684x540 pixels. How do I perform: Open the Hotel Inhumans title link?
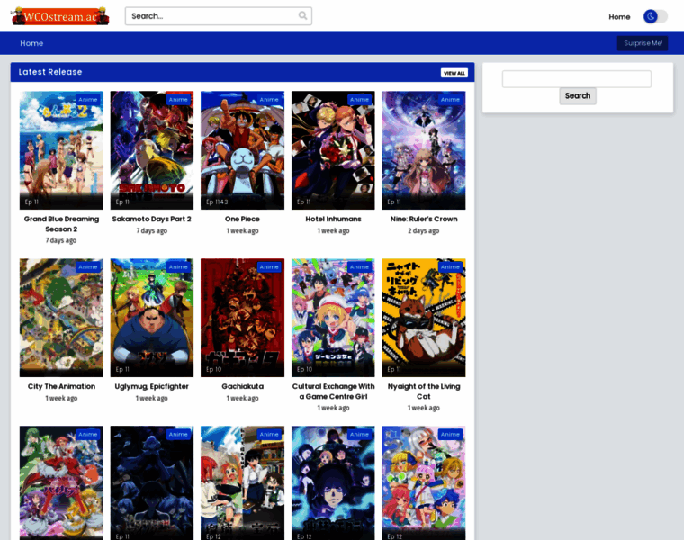333,219
